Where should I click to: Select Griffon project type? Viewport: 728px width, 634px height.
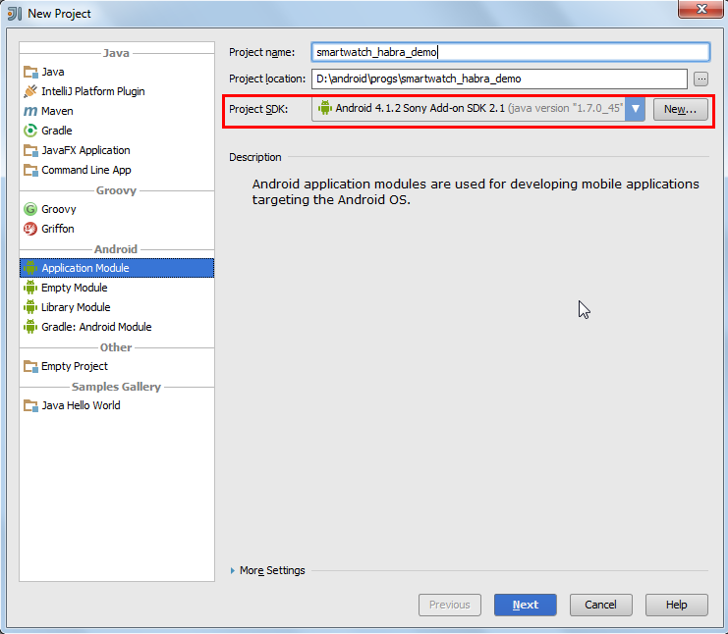pyautogui.click(x=117, y=229)
